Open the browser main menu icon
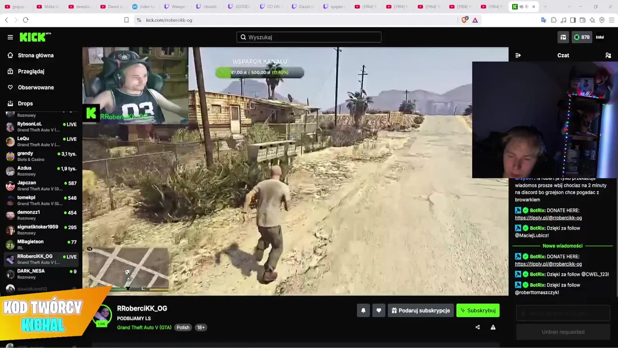618x348 pixels. click(612, 20)
